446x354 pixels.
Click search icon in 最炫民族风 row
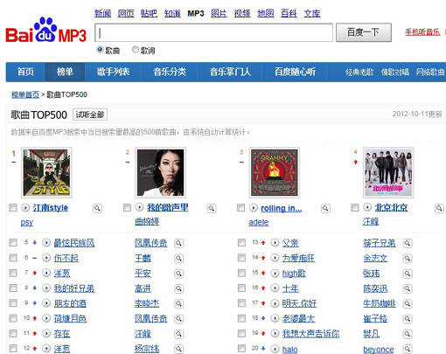(x=178, y=243)
